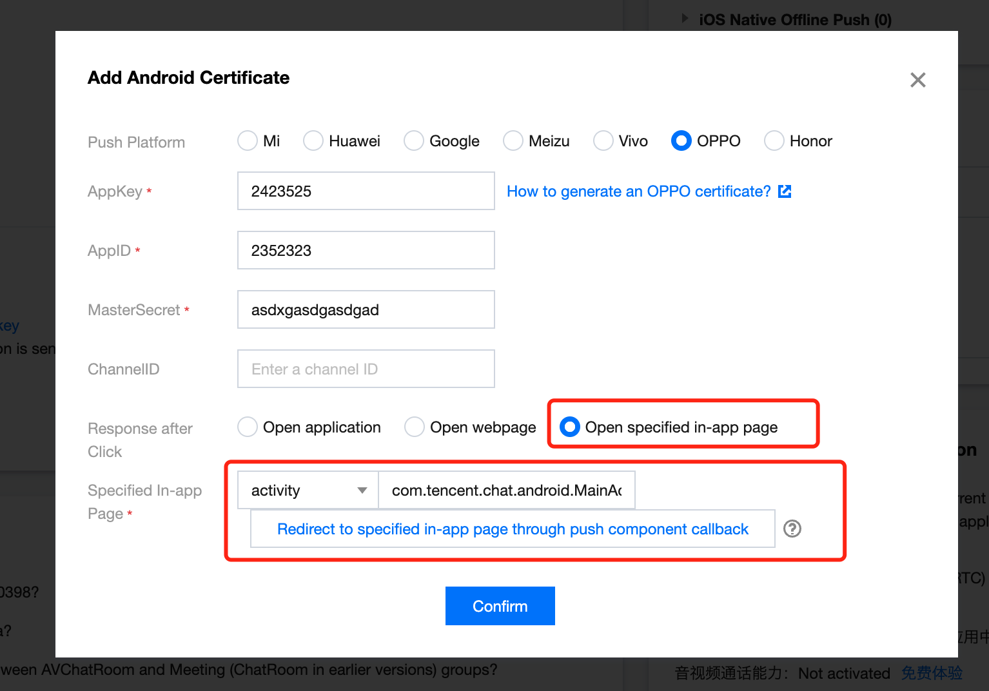Click the Add Android Certificate title text
Image resolution: width=989 pixels, height=691 pixels.
click(189, 78)
